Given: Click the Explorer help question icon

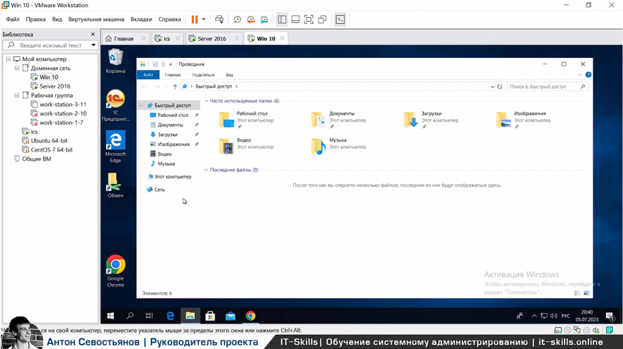Looking at the screenshot, I should 588,75.
